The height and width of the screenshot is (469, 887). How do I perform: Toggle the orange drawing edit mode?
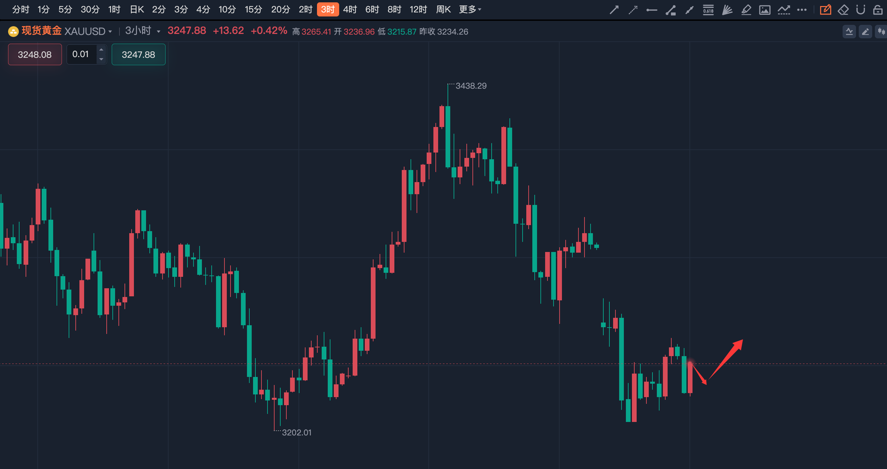click(x=825, y=10)
